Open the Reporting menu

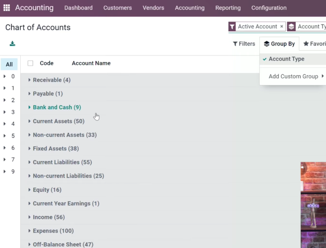[x=228, y=8]
